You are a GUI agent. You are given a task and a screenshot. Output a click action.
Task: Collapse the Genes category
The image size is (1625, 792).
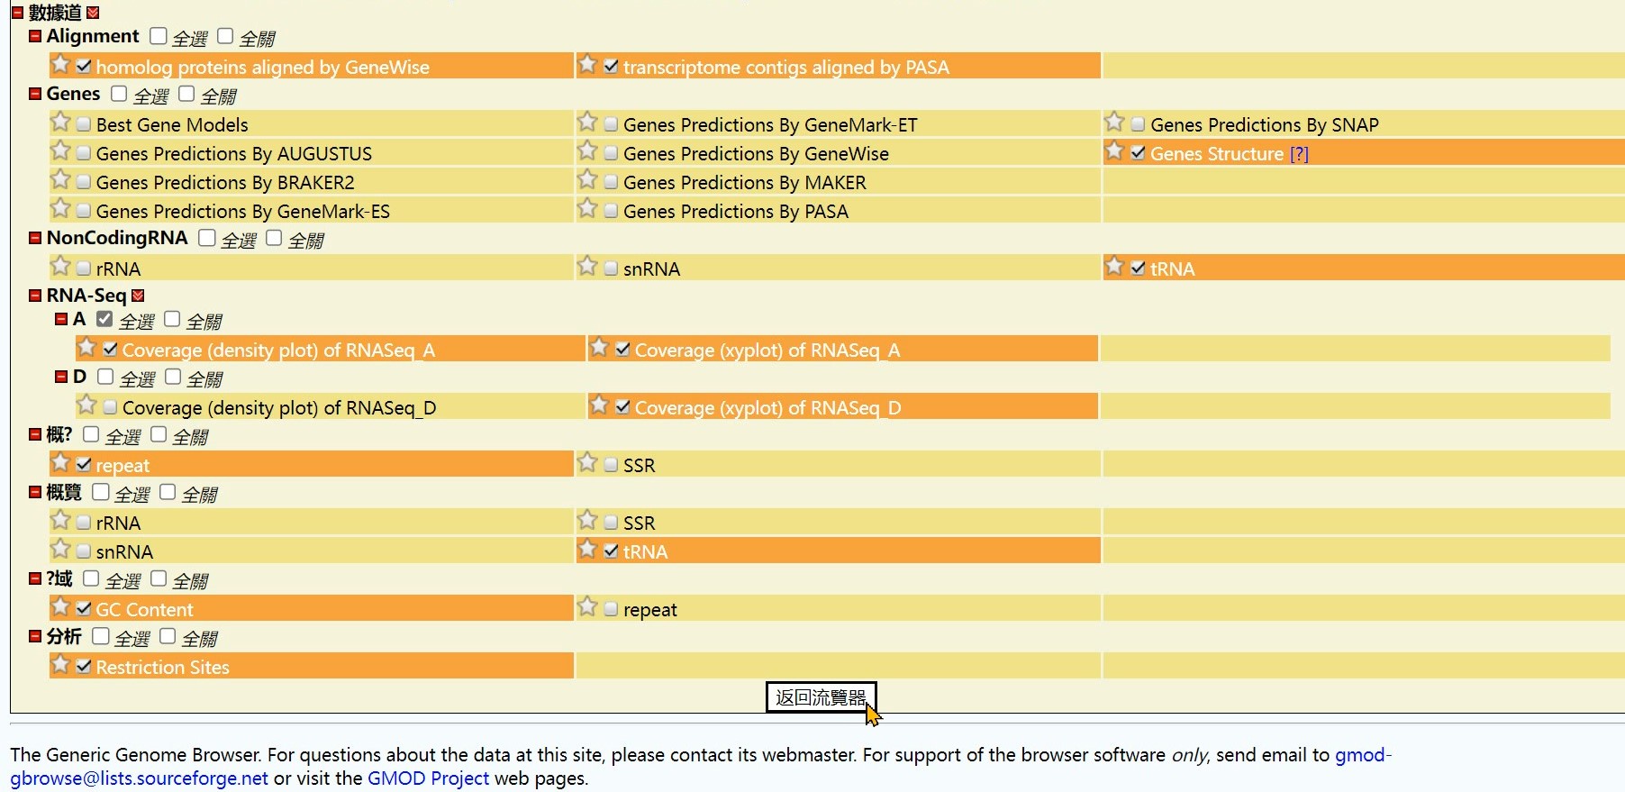(x=35, y=95)
